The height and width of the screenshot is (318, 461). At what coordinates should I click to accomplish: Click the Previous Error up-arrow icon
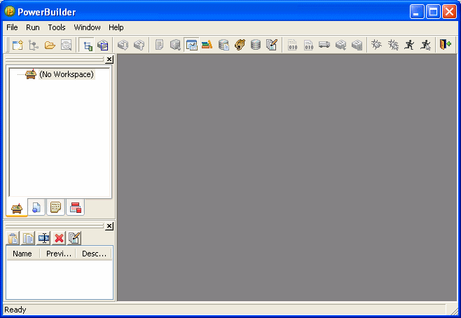tap(139, 45)
